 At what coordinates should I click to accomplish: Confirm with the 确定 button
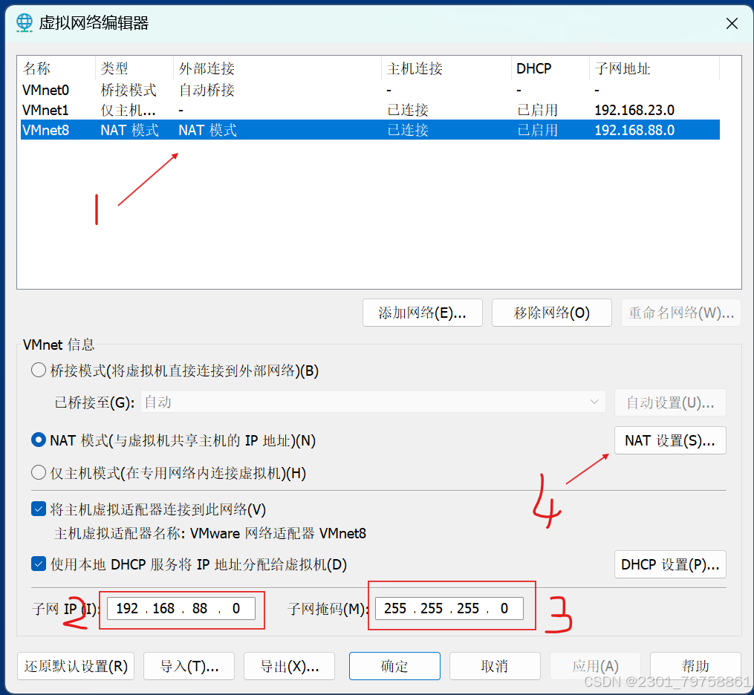pos(394,666)
